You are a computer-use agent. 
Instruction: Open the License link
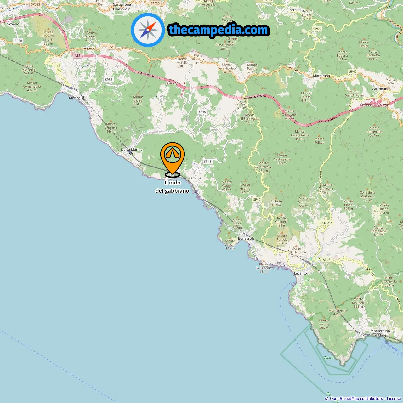(394, 399)
